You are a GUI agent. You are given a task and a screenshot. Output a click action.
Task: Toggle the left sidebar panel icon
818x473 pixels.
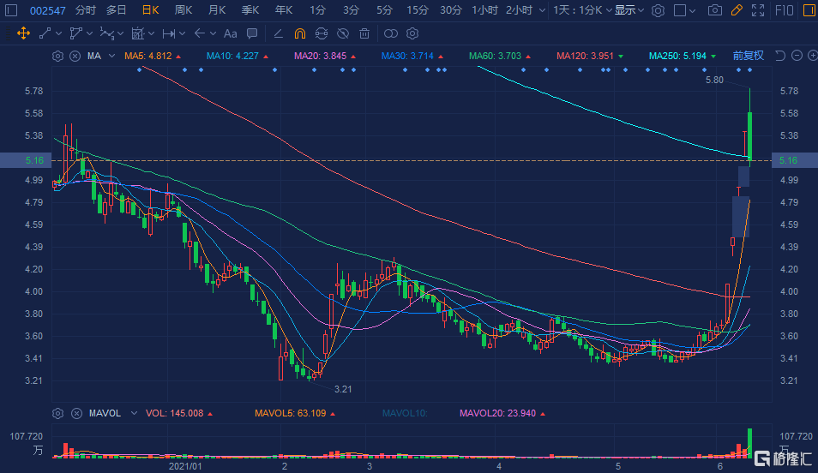[x=11, y=10]
